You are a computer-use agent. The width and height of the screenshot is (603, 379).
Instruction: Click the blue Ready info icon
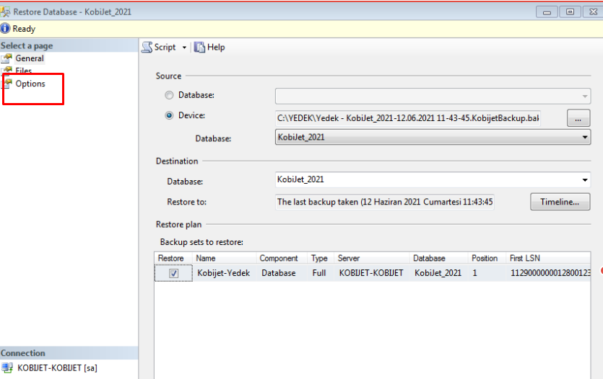point(5,29)
